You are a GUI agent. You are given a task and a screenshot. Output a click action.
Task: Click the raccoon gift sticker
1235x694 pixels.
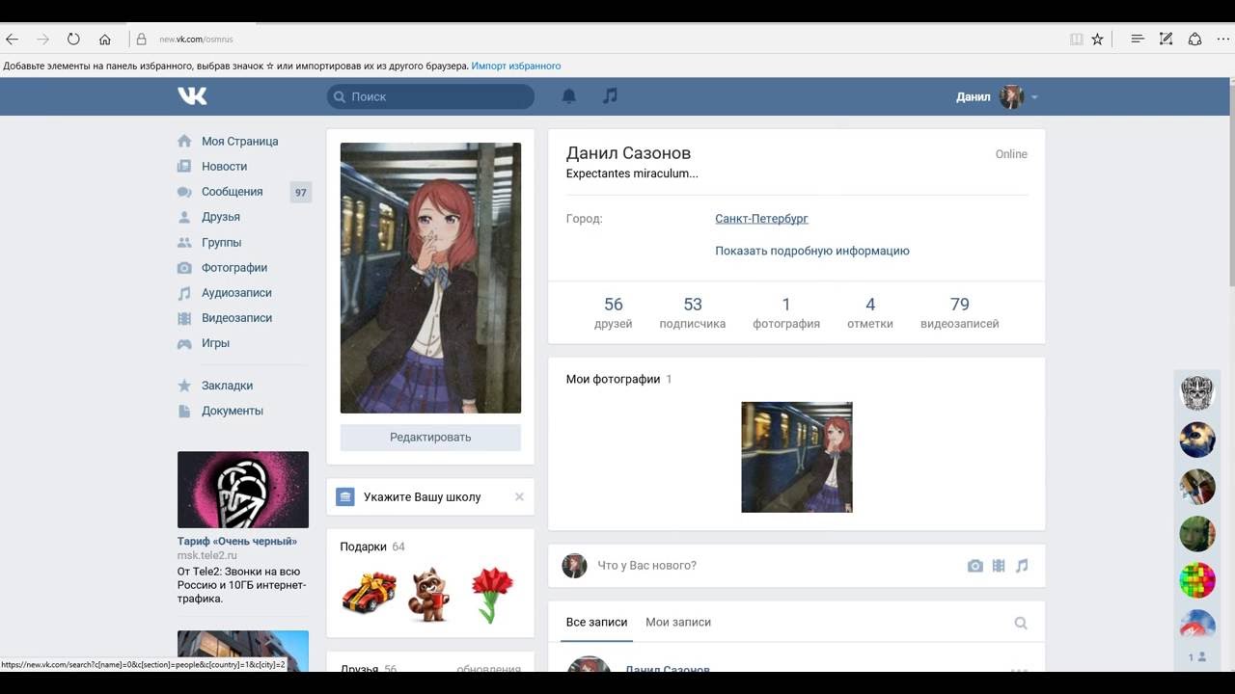click(x=429, y=594)
